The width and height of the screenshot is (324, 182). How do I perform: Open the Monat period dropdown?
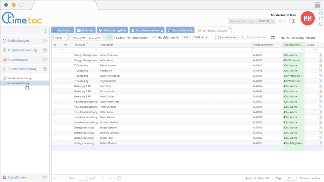pyautogui.click(x=60, y=38)
